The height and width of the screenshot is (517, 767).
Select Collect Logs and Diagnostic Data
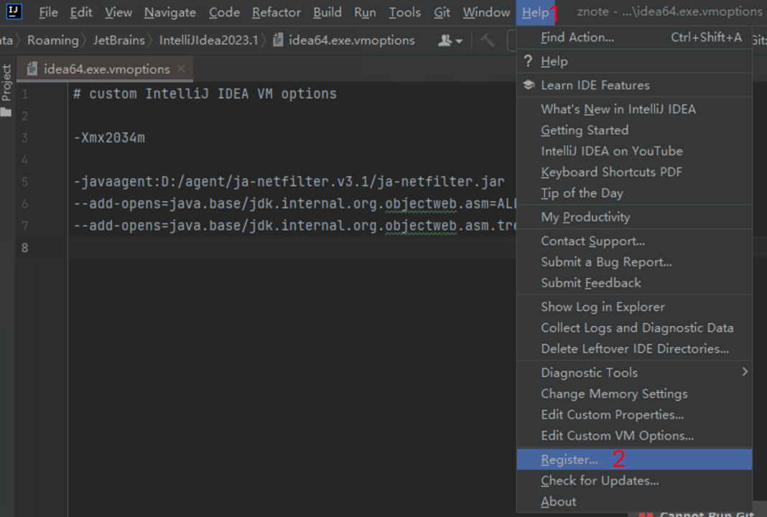[634, 327]
